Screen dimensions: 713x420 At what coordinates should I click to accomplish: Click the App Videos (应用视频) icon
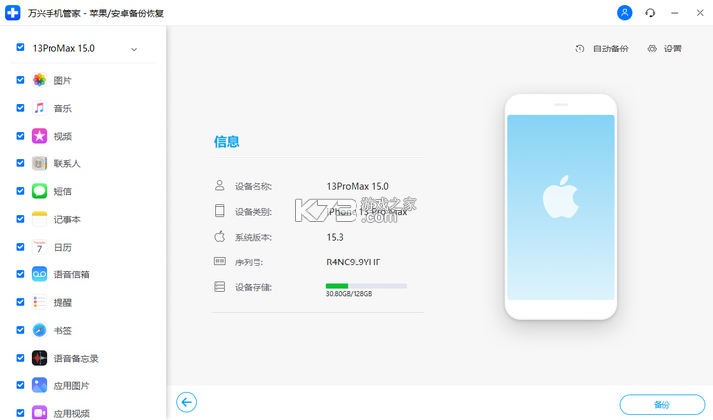(39, 413)
